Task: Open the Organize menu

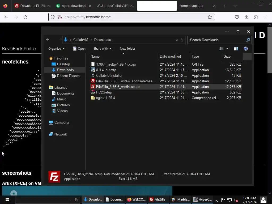Action: point(56,49)
